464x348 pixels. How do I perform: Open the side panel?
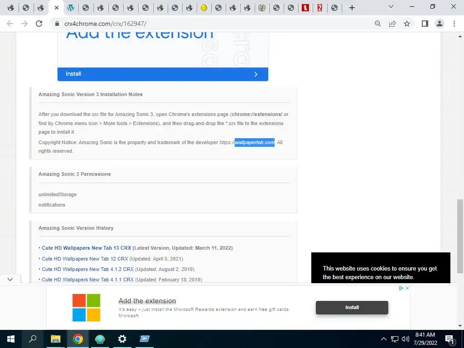coord(425,24)
